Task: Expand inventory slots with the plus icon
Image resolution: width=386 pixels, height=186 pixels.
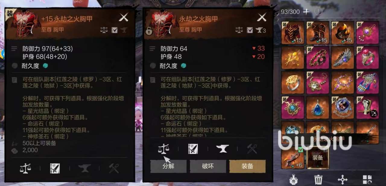Action: (x=306, y=11)
